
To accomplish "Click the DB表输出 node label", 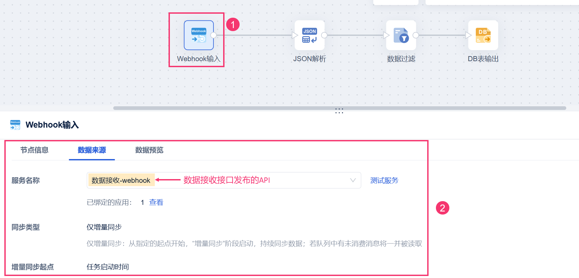I will (x=483, y=59).
